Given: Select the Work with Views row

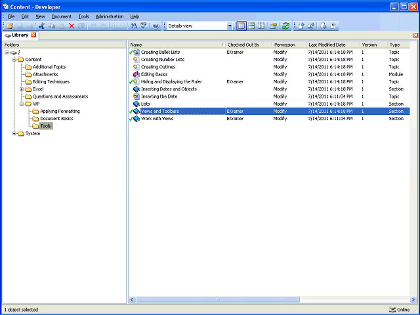Looking at the screenshot, I should click(269, 118).
